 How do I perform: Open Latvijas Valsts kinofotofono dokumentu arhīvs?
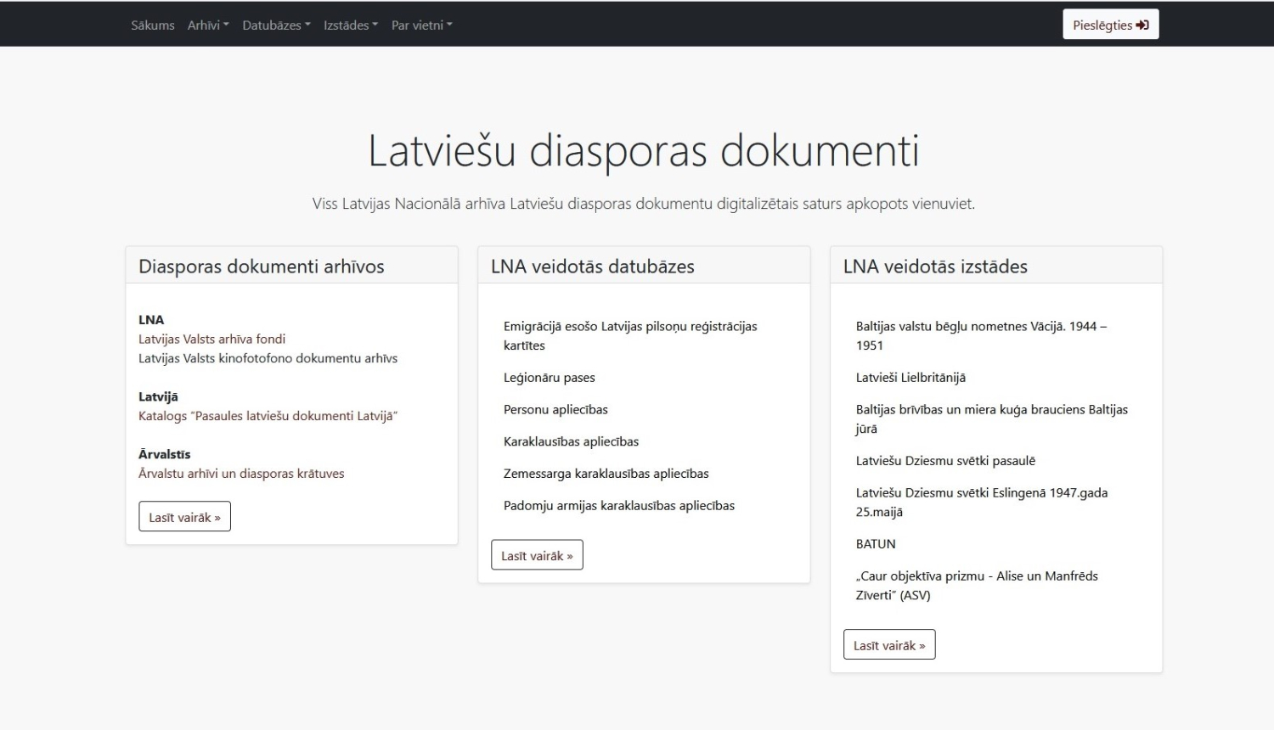coord(268,358)
